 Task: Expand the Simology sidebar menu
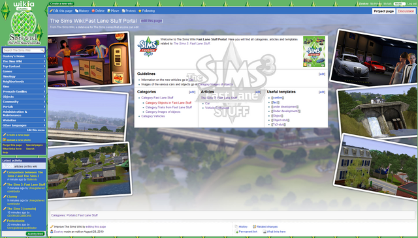(x=24, y=76)
